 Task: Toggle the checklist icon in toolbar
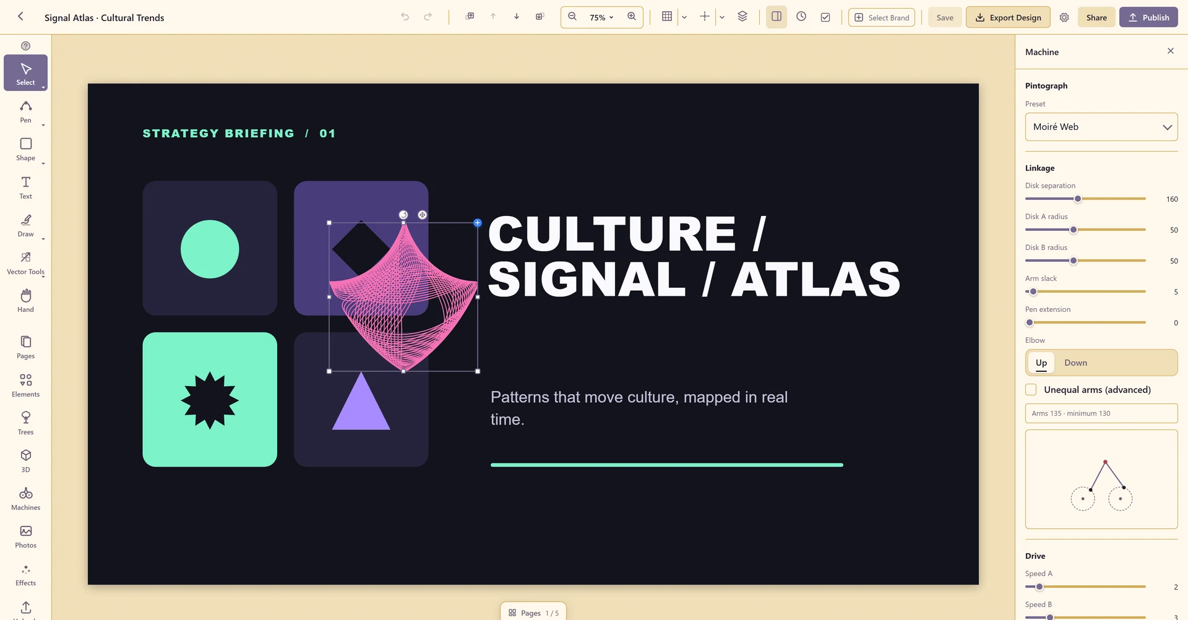click(825, 17)
